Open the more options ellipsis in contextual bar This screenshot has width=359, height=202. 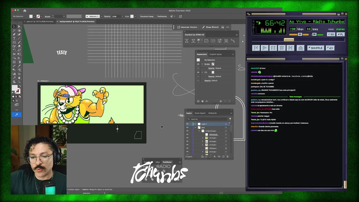click(x=227, y=27)
